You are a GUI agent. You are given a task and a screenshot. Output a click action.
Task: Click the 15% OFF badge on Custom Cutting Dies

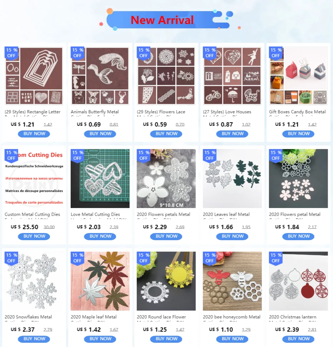tap(11, 155)
